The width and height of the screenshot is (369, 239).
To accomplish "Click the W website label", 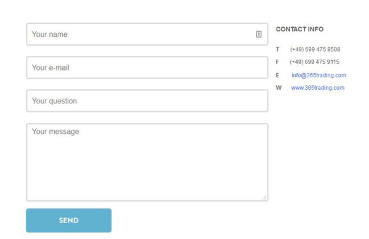I will click(x=279, y=88).
